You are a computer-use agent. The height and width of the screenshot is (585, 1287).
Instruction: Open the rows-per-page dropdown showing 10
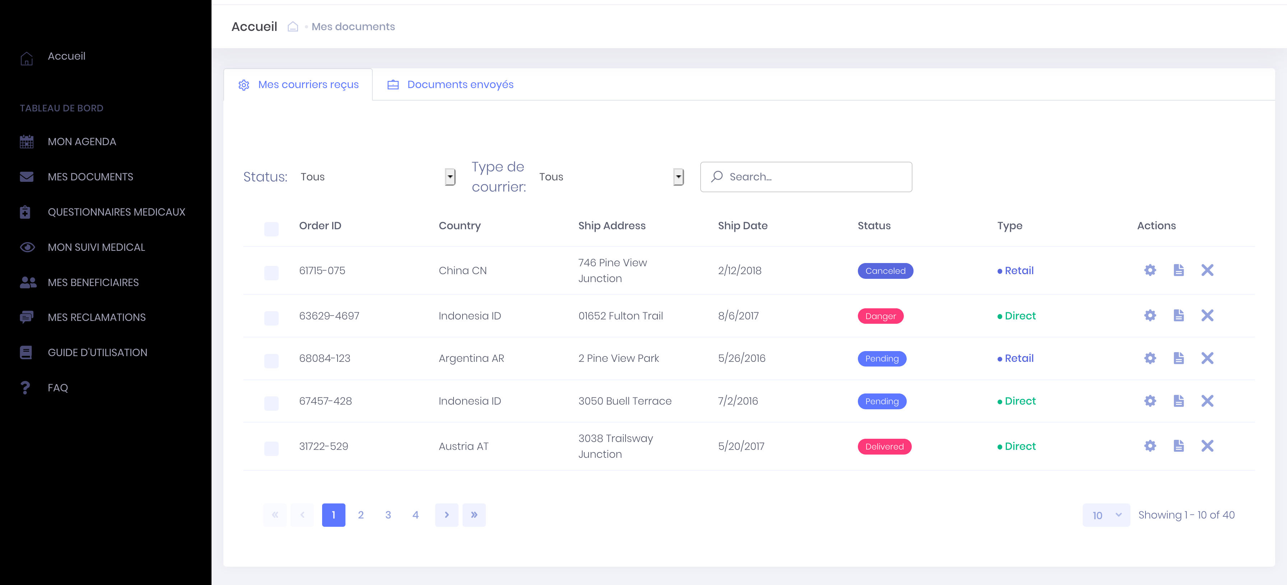tap(1106, 515)
